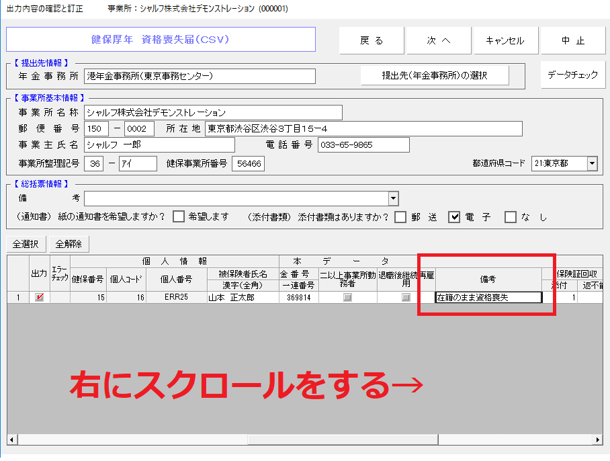The width and height of the screenshot is (610, 461).
Task: Click the 次へ (Next) button
Action: (439, 40)
